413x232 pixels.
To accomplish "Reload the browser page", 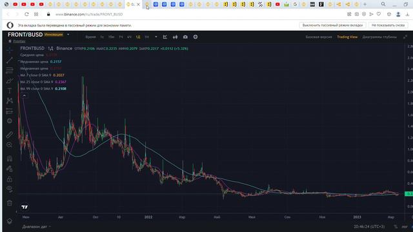I will (26, 14).
